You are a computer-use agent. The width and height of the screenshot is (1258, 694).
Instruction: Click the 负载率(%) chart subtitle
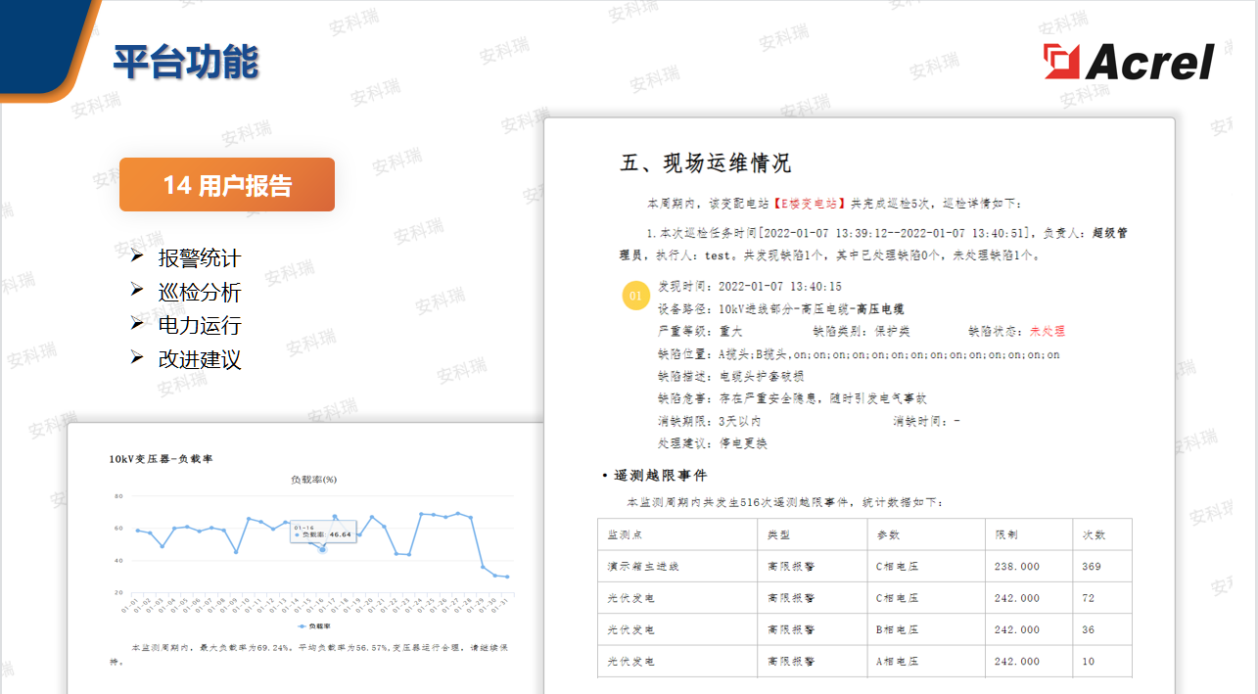[x=313, y=479]
